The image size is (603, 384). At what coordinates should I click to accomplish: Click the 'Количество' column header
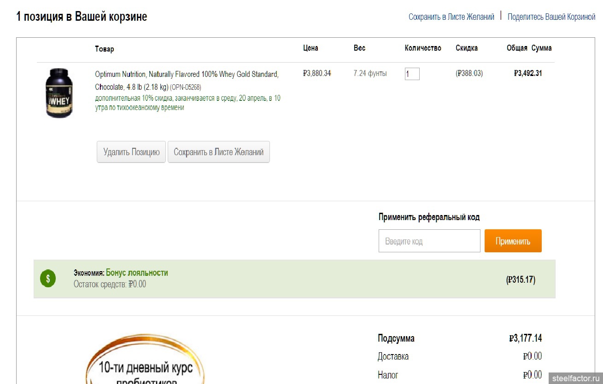click(423, 48)
